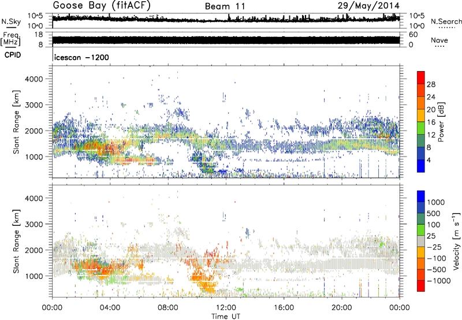
Task: Click the red bottom of the velocity color bar
Action: pos(421,286)
